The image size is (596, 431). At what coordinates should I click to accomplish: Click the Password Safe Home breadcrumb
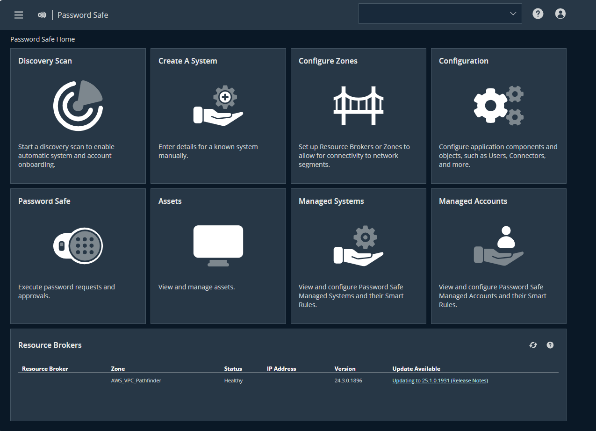point(42,39)
